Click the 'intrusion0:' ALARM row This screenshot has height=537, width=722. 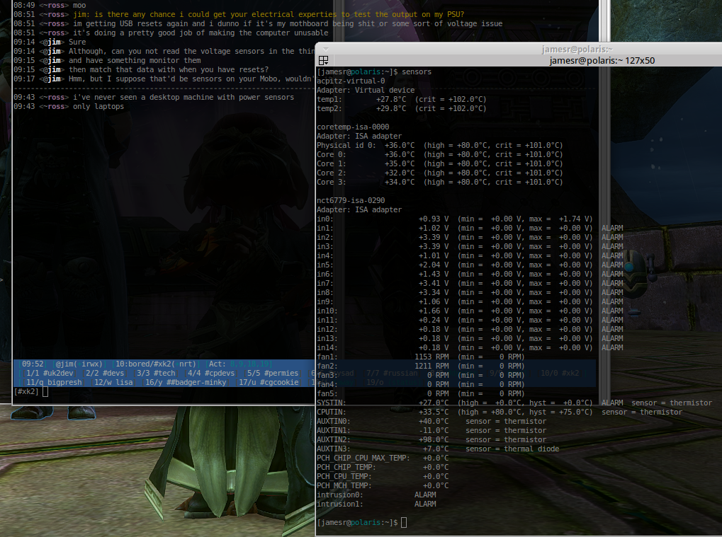click(x=376, y=495)
